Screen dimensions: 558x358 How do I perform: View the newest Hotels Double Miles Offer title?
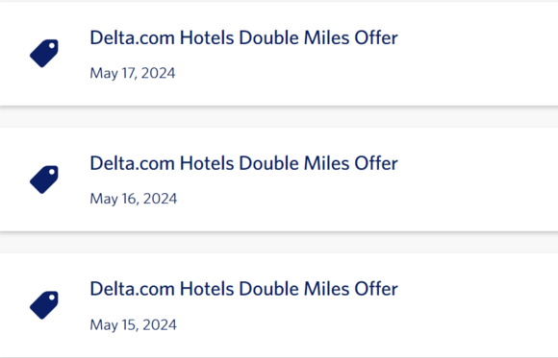[243, 37]
